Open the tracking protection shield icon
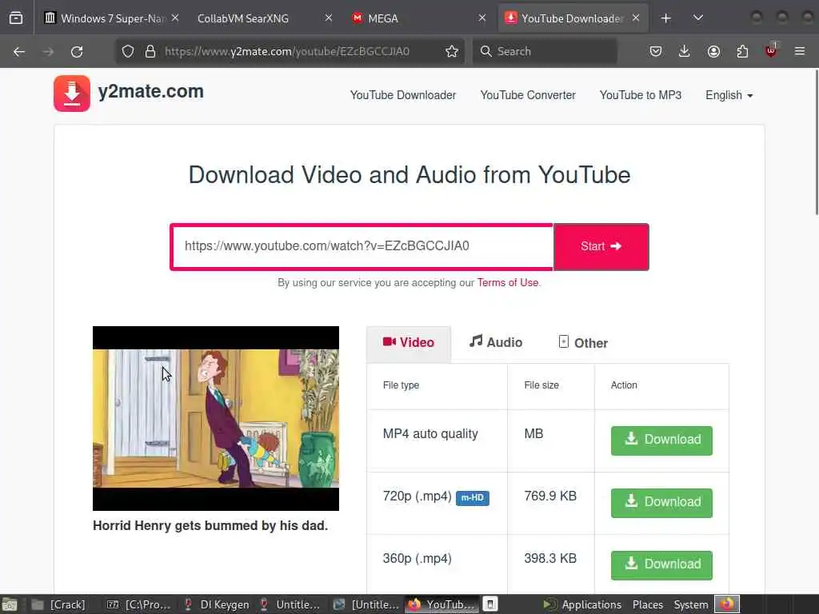Image resolution: width=819 pixels, height=614 pixels. point(128,51)
